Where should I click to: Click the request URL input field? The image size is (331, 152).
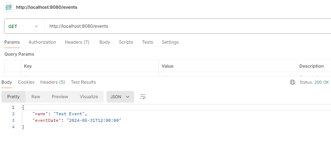pos(188,27)
